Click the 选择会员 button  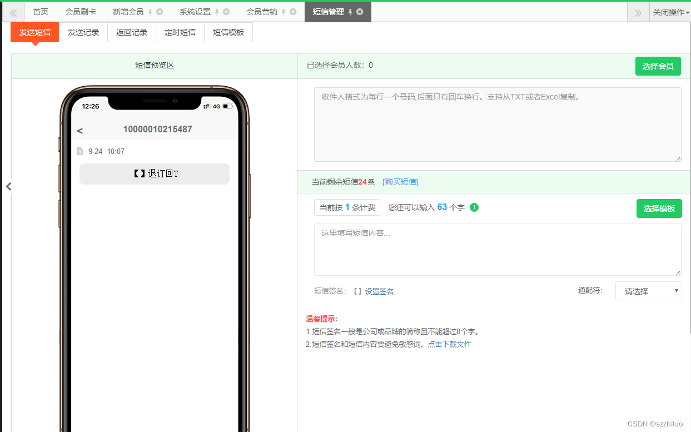click(658, 66)
